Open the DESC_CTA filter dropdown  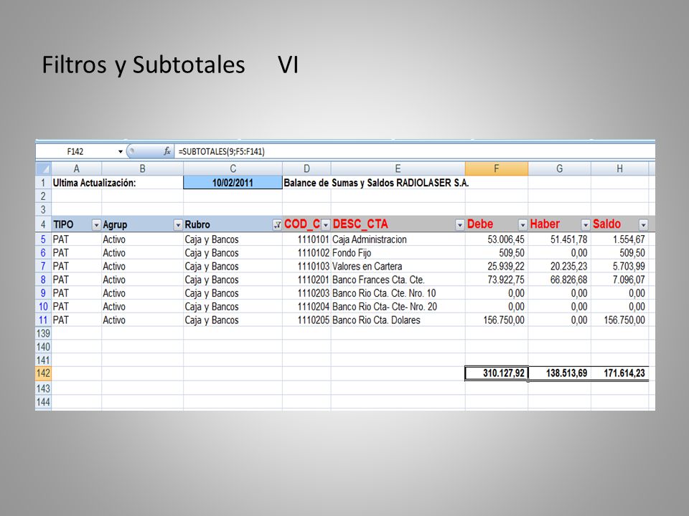pos(459,225)
